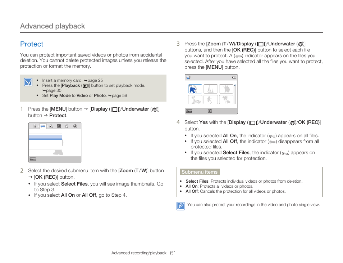Click 'All On' in the Submenu items list
The image size is (343, 263).
click(x=192, y=186)
